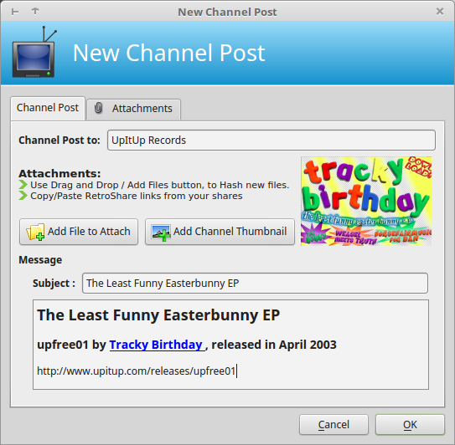The width and height of the screenshot is (455, 445).
Task: Click the Tracky Birthday thumbnail image
Action: tap(366, 201)
